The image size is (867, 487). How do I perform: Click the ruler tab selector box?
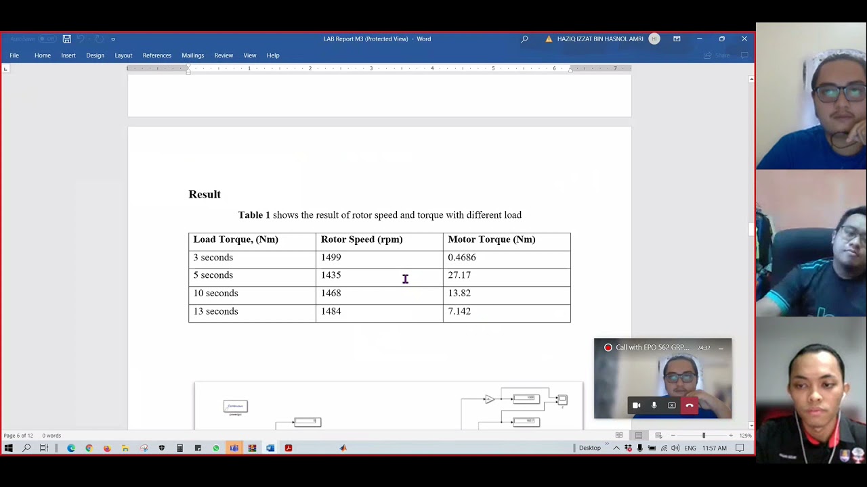(6, 68)
